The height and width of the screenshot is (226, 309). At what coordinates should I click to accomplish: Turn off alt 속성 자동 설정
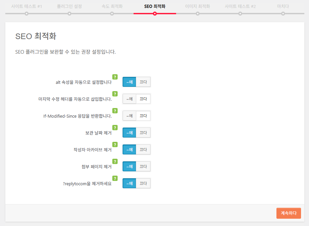143,82
